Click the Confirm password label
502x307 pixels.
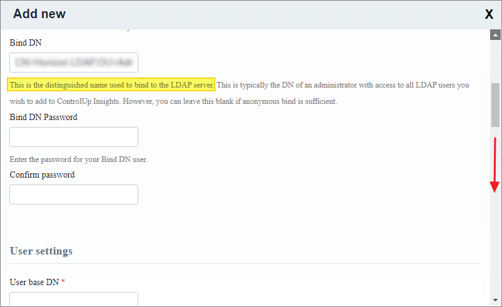pyautogui.click(x=42, y=174)
